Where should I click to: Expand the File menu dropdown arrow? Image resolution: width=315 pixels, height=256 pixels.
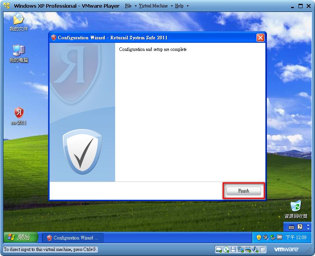pyautogui.click(x=136, y=6)
